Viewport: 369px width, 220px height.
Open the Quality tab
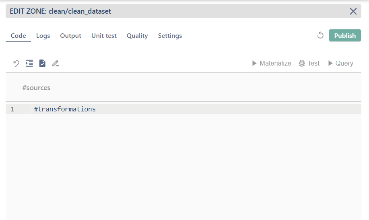click(137, 35)
